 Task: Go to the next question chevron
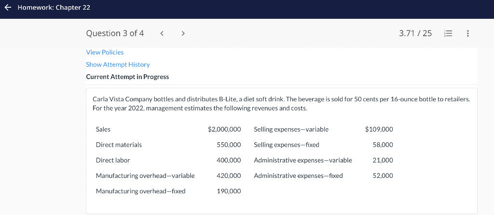[x=183, y=33]
